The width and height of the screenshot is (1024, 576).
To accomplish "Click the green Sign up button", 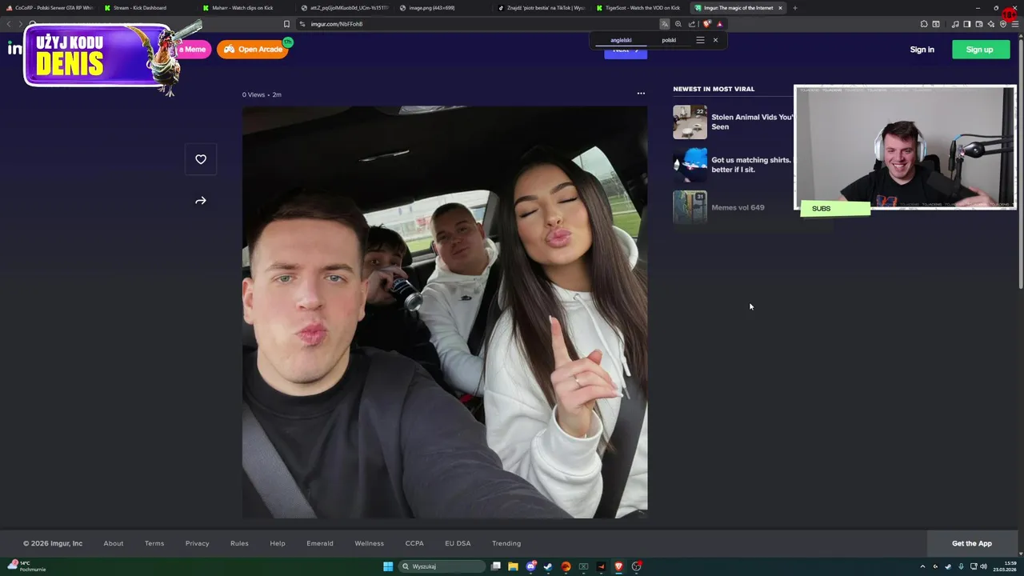I will tap(981, 50).
